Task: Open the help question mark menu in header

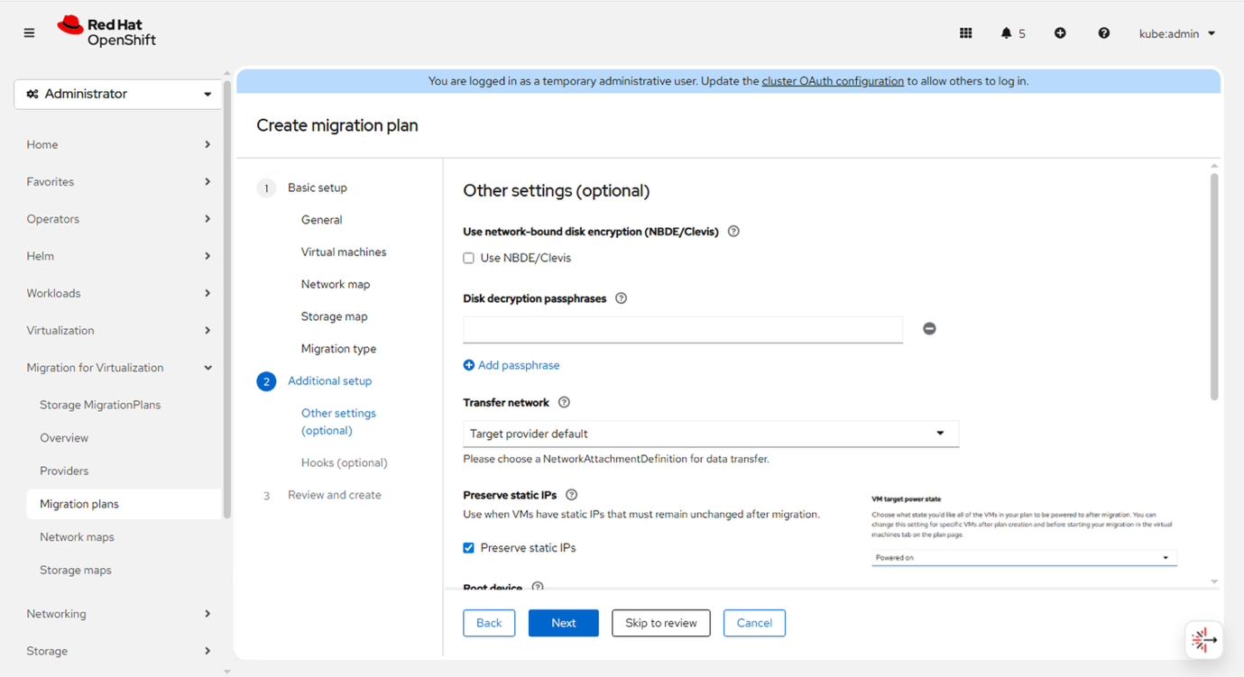Action: (1103, 33)
